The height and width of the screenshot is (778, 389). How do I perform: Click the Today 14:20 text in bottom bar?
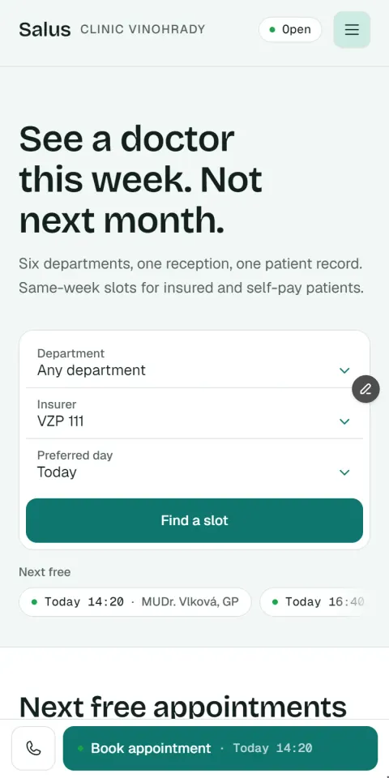[273, 748]
